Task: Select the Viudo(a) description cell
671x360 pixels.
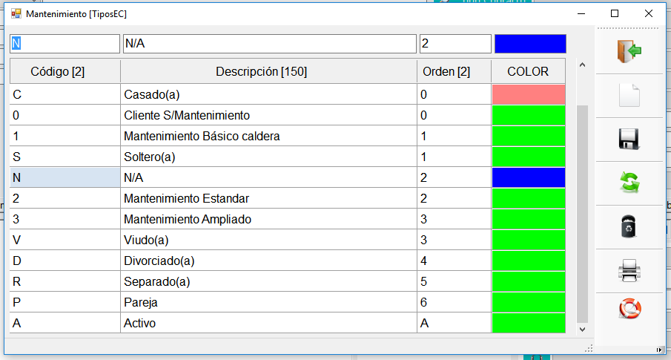Action: [x=268, y=240]
